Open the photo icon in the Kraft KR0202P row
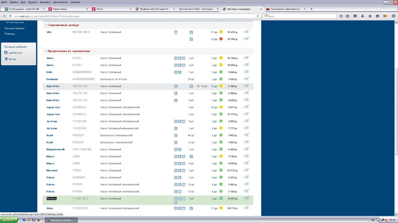This screenshot has width=398, height=223. (x=176, y=135)
